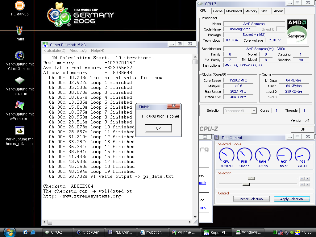Image resolution: width=316 pixels, height=237 pixels.
Task: Click the lower slider's left arrow in PLL Control
Action: click(302, 185)
